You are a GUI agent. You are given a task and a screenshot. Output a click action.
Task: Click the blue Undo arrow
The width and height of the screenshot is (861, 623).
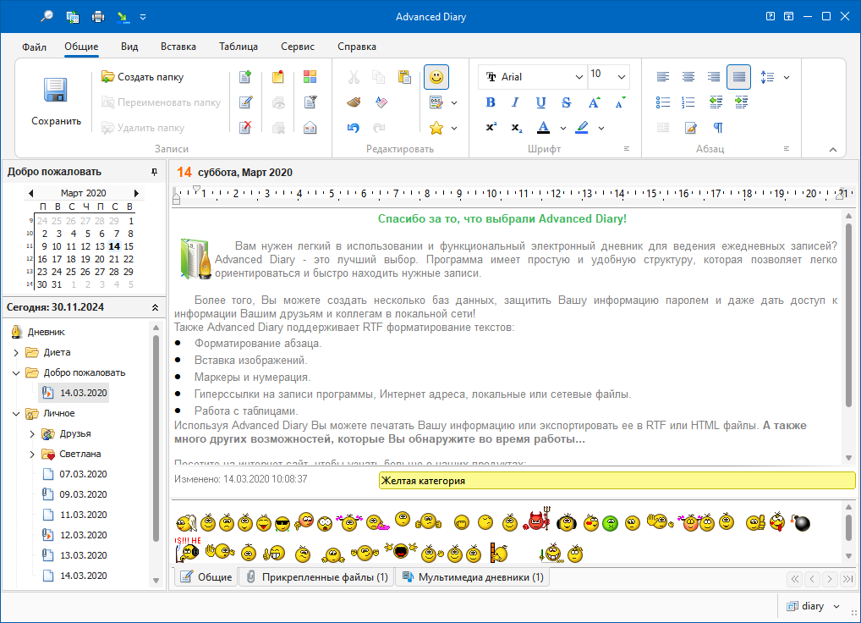click(x=353, y=128)
